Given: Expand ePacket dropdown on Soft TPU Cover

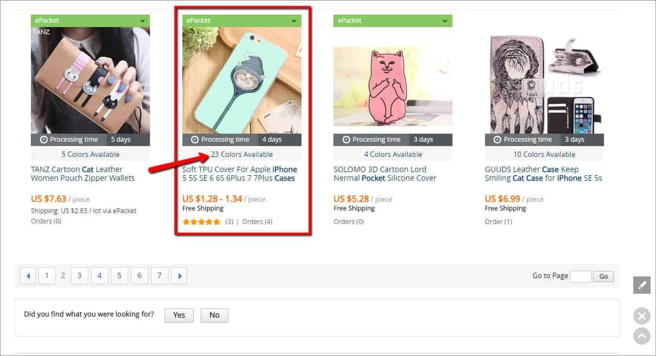Looking at the screenshot, I should click(294, 21).
